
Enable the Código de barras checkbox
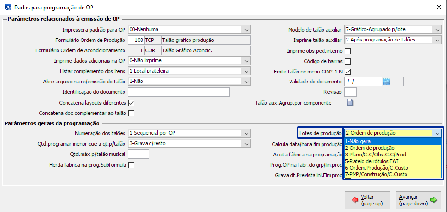click(348, 61)
